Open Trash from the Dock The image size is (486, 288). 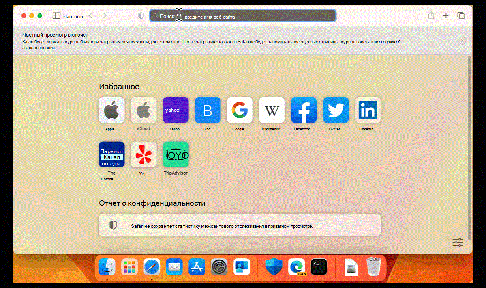(373, 267)
